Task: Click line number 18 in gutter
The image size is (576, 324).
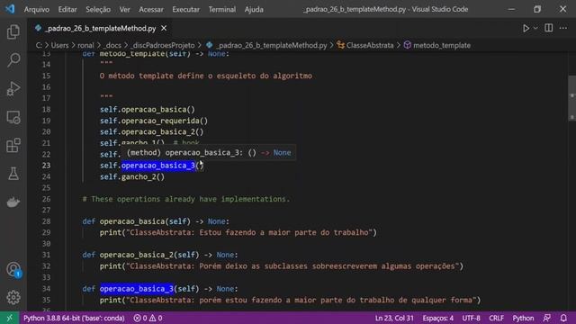Action: pos(46,109)
